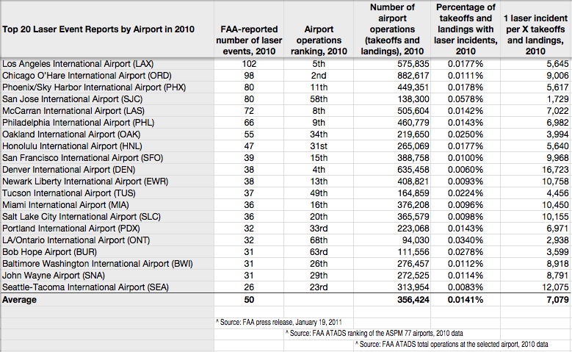Screen dimensions: 572x352
Task: Click the FAA ATADS total operations source note
Action: point(452,345)
